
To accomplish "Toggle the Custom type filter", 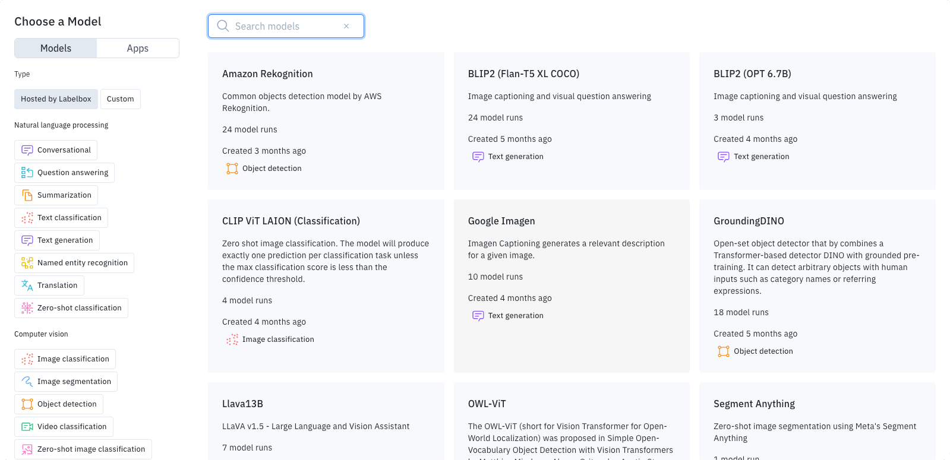I will coord(121,99).
